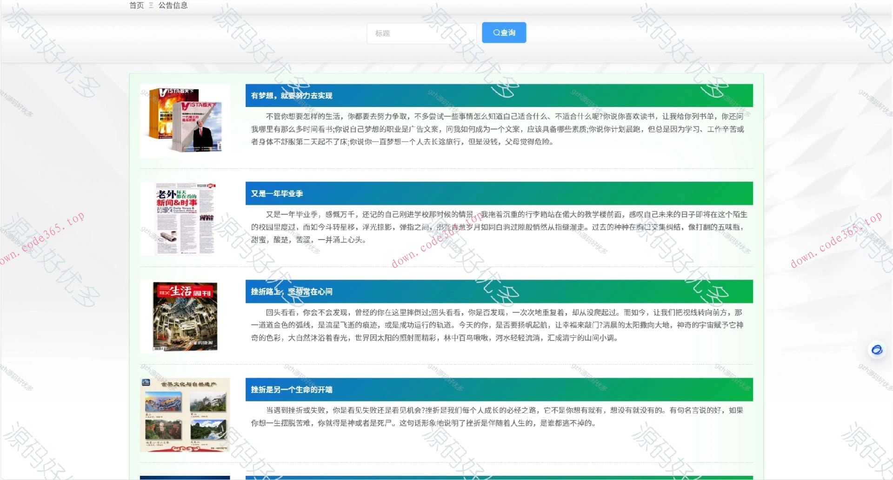Click the 世界文化与自然遗产 scenic thumbnail
Screen dimensions: 893x480
pyautogui.click(x=185, y=415)
